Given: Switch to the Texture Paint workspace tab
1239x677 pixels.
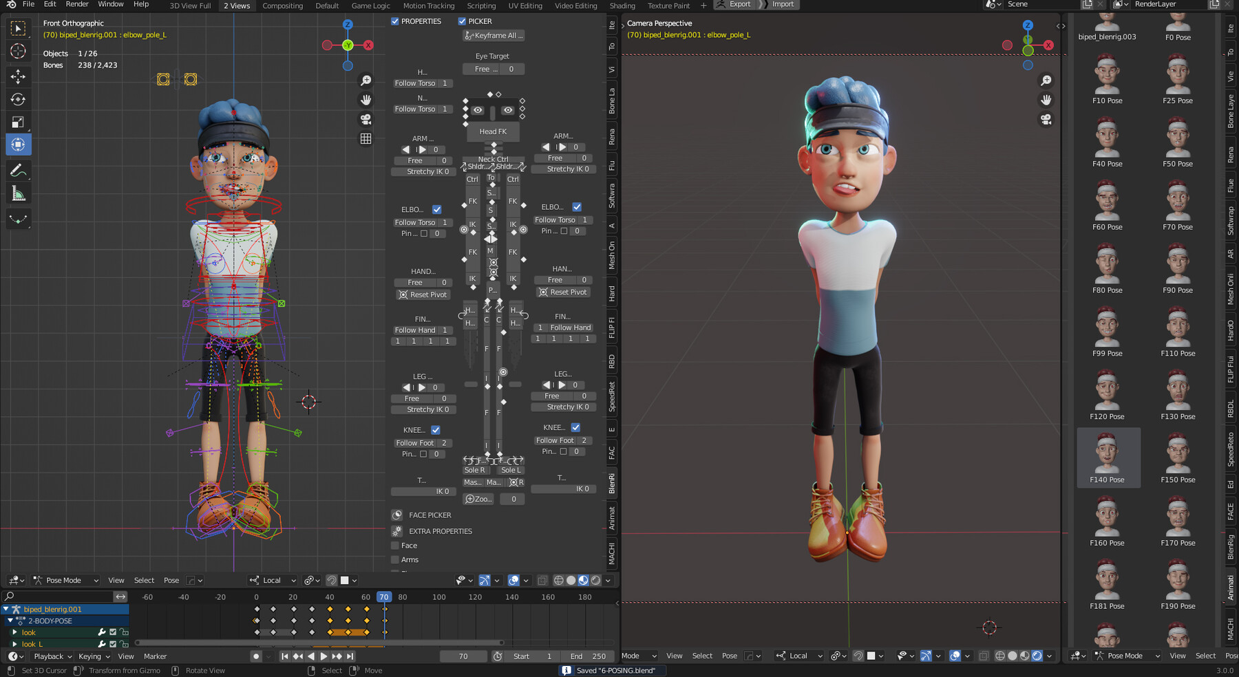Looking at the screenshot, I should pyautogui.click(x=668, y=6).
